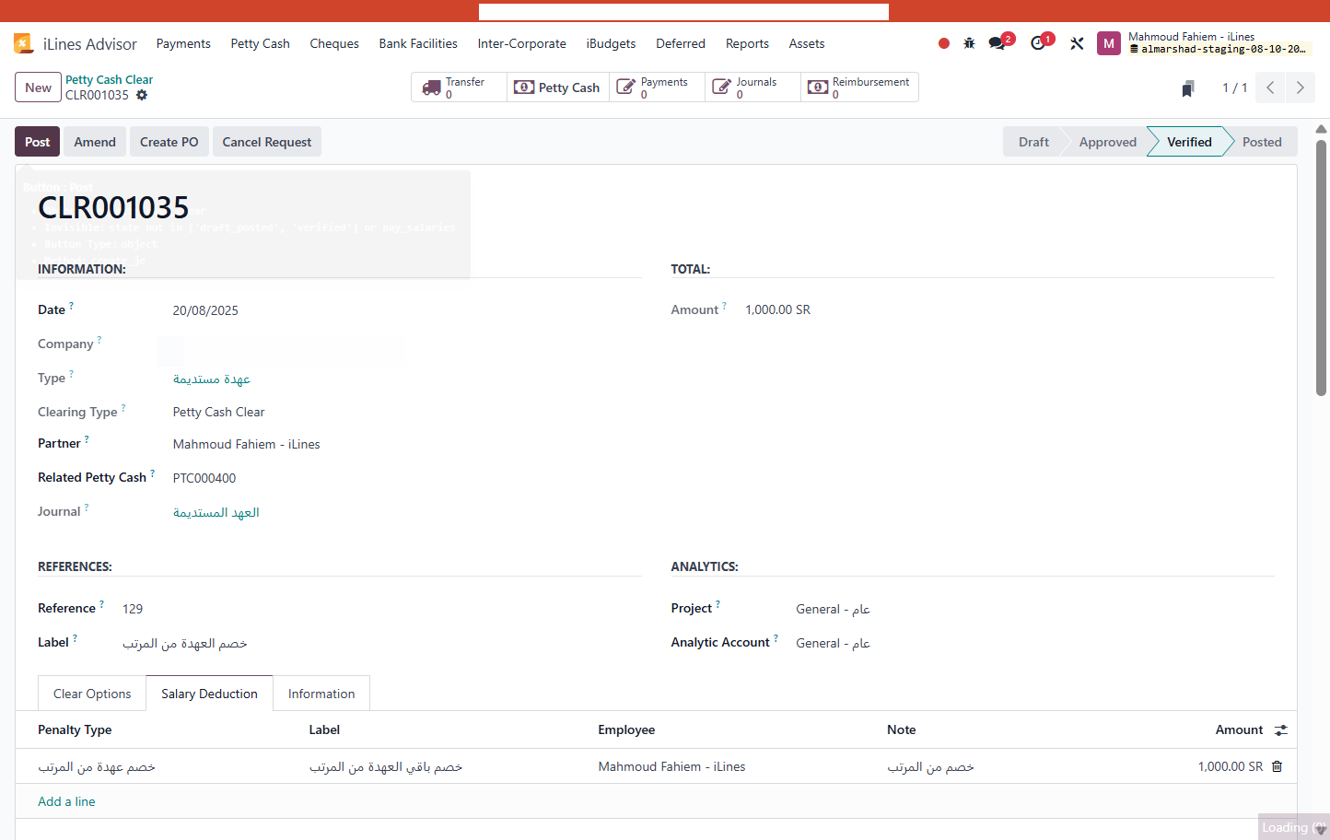Open the Cheques menu

click(x=334, y=43)
